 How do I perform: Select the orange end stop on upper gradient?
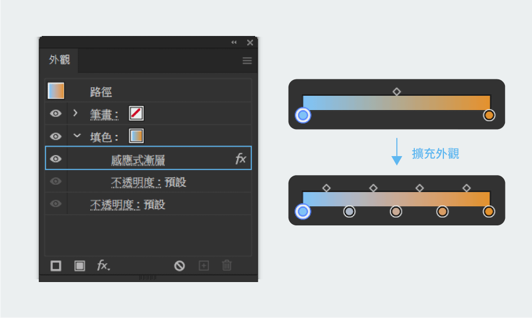point(489,115)
